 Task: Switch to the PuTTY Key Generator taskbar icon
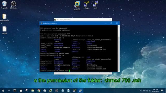click(x=74, y=91)
